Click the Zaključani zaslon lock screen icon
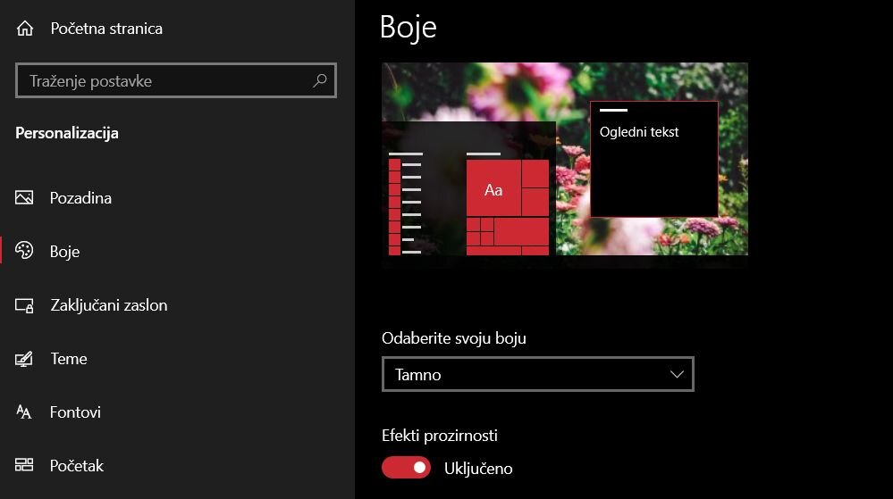 [24, 305]
